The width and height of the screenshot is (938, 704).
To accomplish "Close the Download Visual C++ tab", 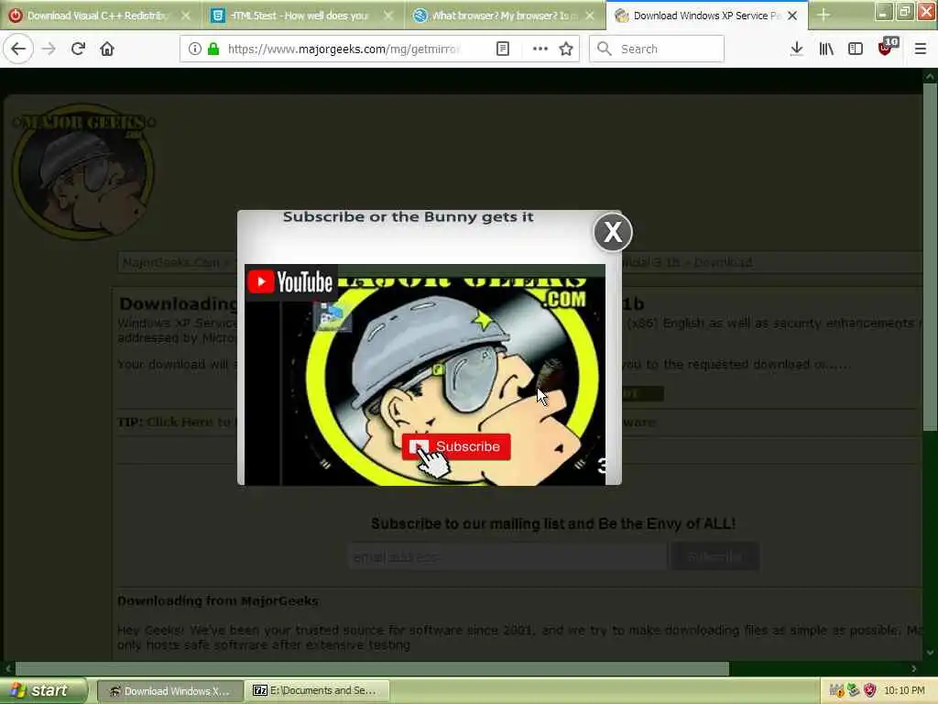I will pyautogui.click(x=186, y=16).
